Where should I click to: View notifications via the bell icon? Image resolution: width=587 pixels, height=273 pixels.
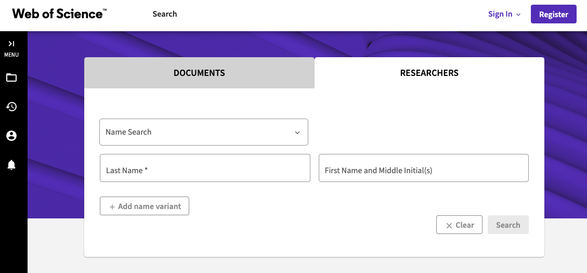(x=11, y=165)
